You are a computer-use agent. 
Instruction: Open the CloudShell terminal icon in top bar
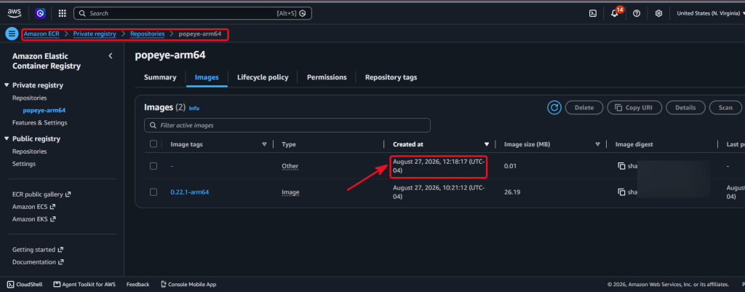click(x=593, y=13)
